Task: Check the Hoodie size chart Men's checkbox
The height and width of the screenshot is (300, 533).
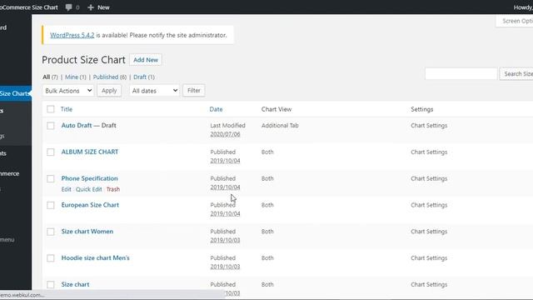Action: pos(51,258)
